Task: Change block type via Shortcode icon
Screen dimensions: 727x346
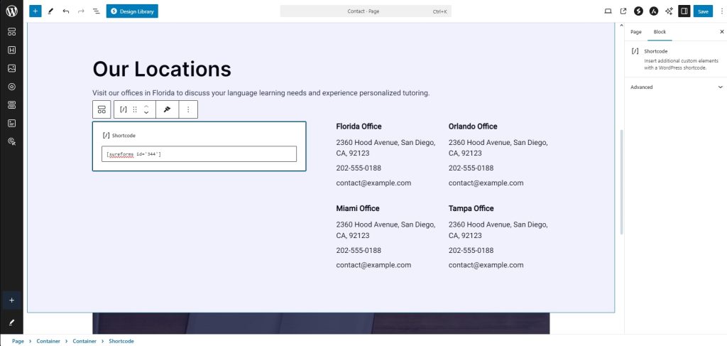Action: pyautogui.click(x=124, y=109)
